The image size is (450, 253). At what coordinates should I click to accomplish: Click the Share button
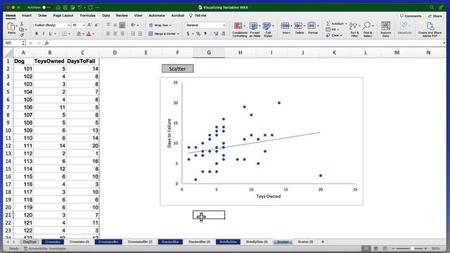[435, 16]
